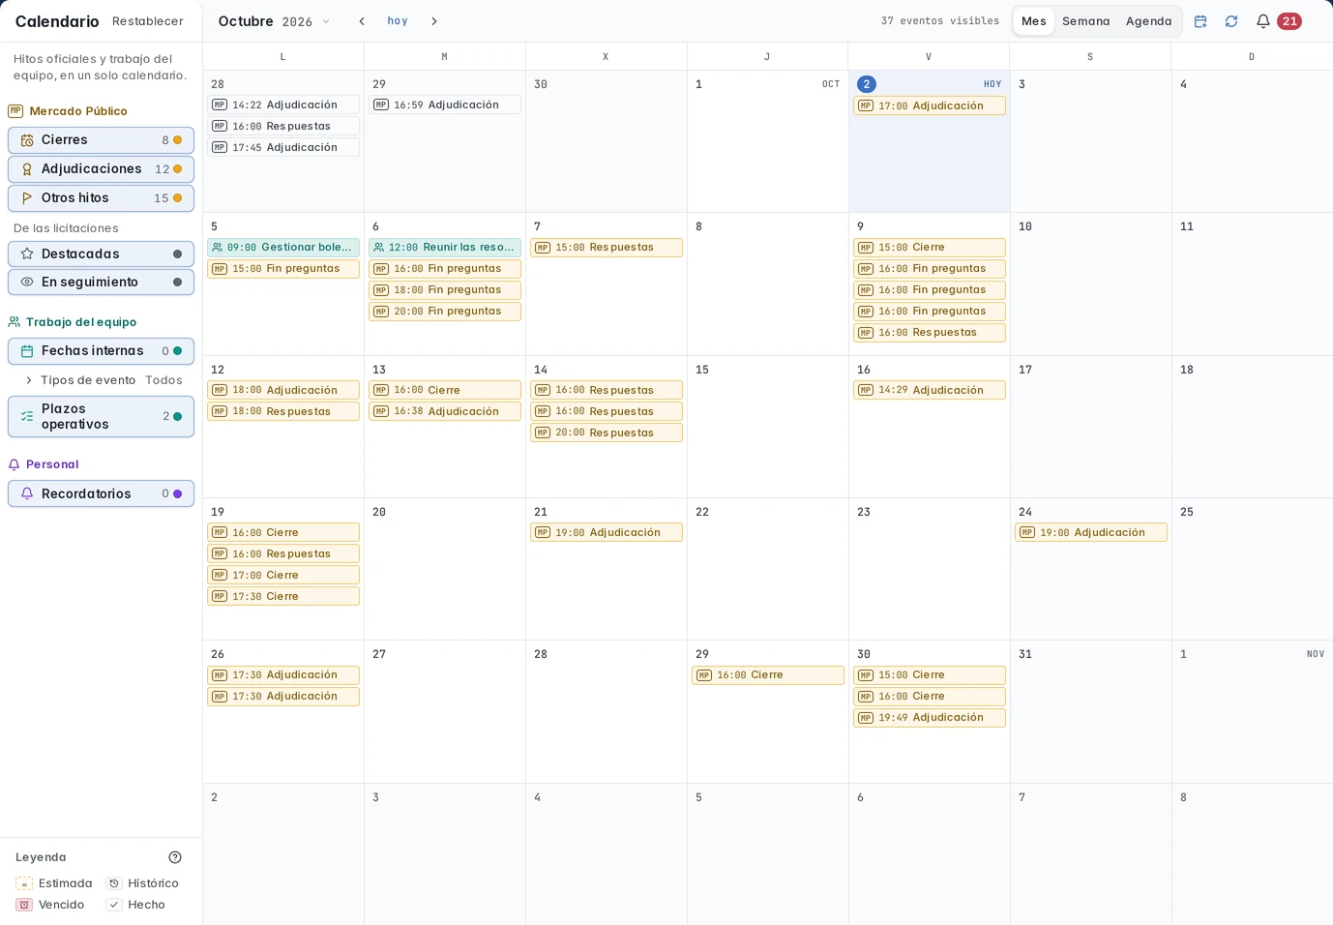Click the Destacadas star icon
The height and width of the screenshot is (925, 1333).
27,254
